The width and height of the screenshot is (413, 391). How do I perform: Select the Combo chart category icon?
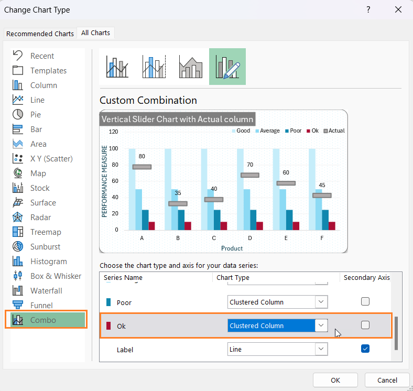coord(18,320)
